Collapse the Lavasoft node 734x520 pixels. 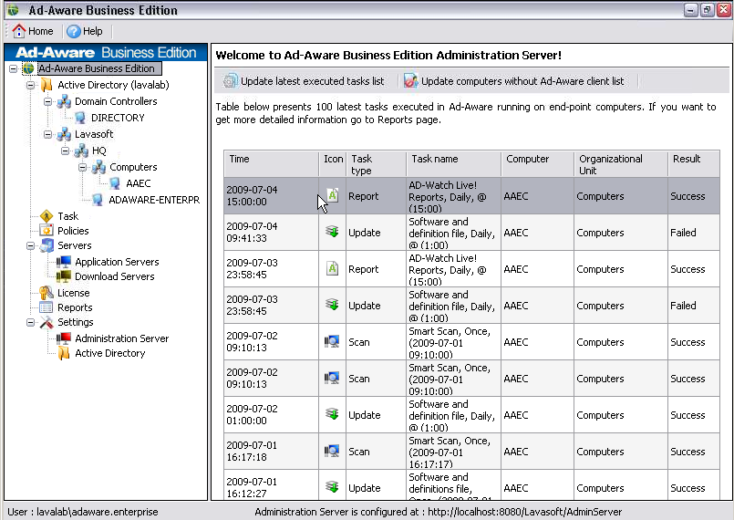(47, 134)
